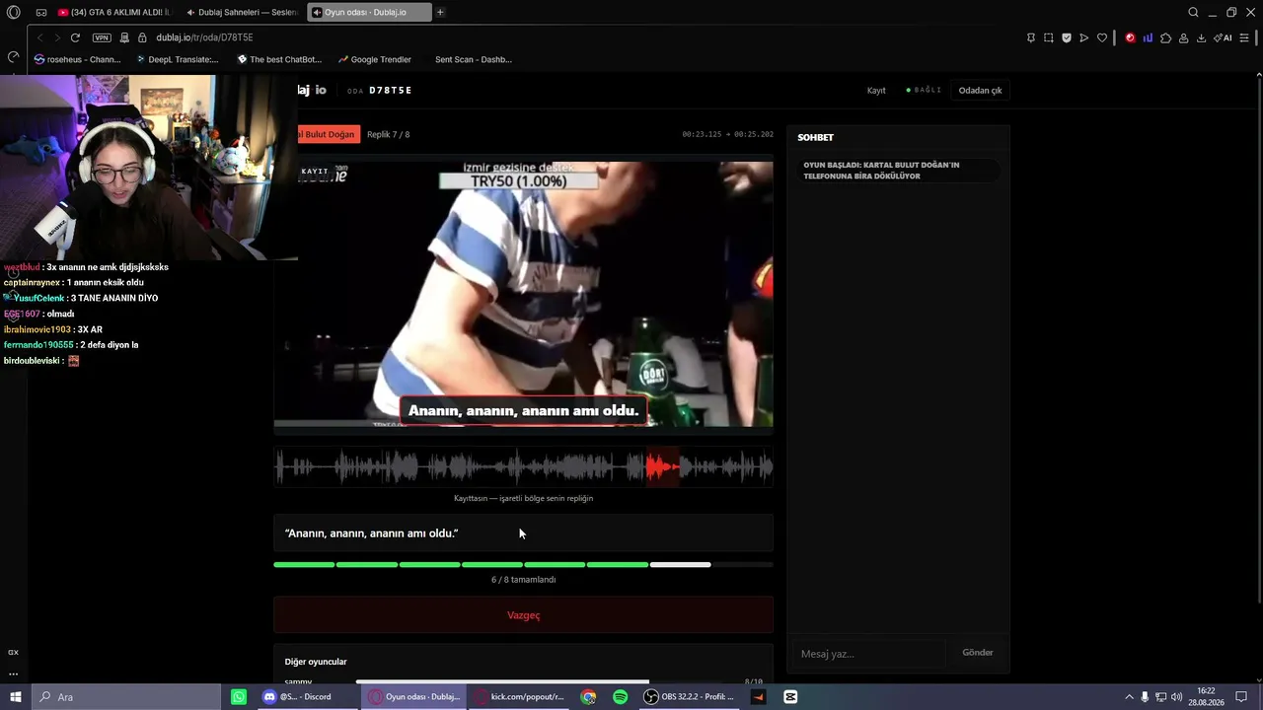Screen dimensions: 1263x710
Task: Click the send/flow arrow icon
Action: tap(1084, 37)
